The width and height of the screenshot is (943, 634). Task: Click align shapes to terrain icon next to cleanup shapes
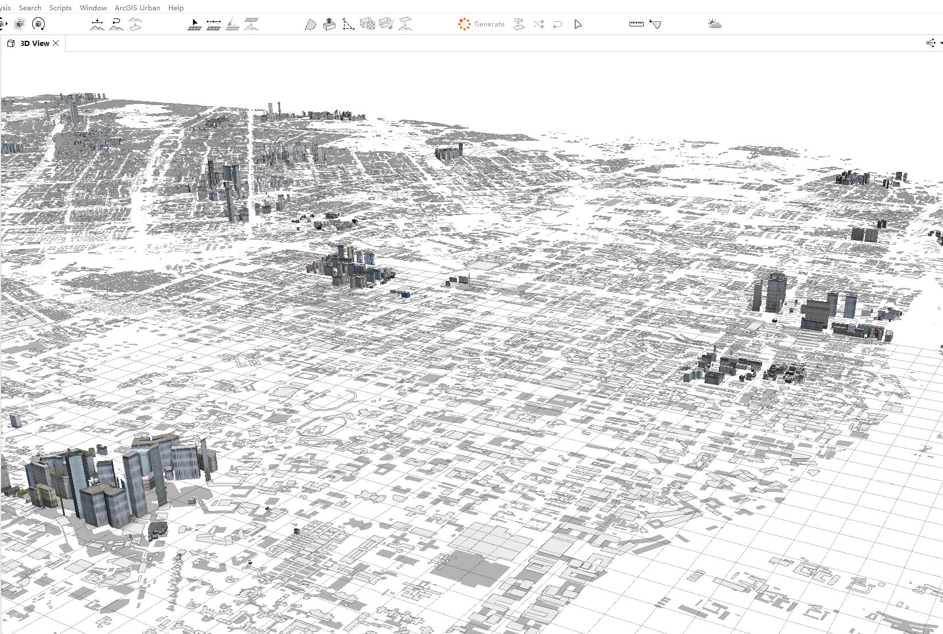pyautogui.click(x=405, y=24)
